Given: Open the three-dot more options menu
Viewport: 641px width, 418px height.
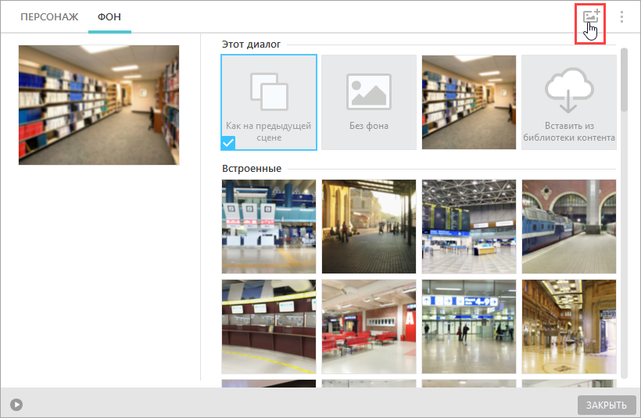Looking at the screenshot, I should [x=621, y=16].
